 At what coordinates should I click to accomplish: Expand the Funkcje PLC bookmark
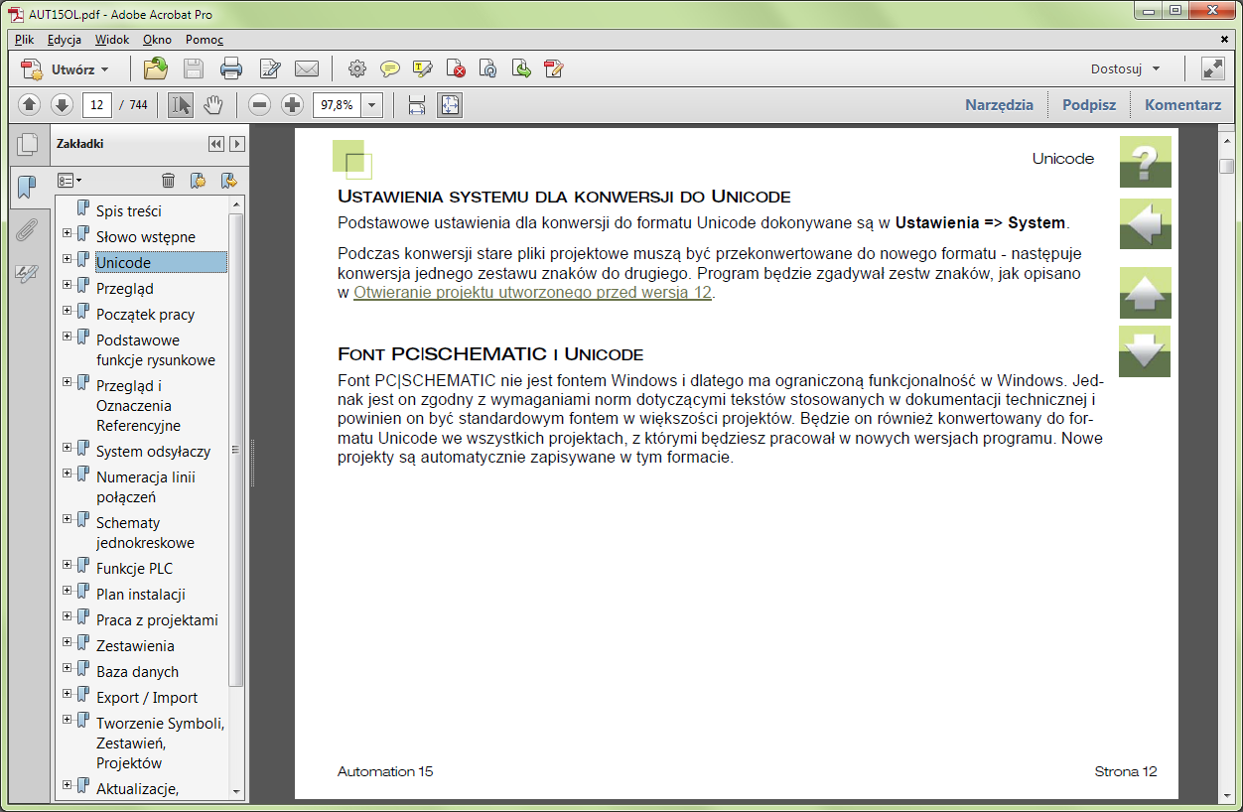(68, 565)
